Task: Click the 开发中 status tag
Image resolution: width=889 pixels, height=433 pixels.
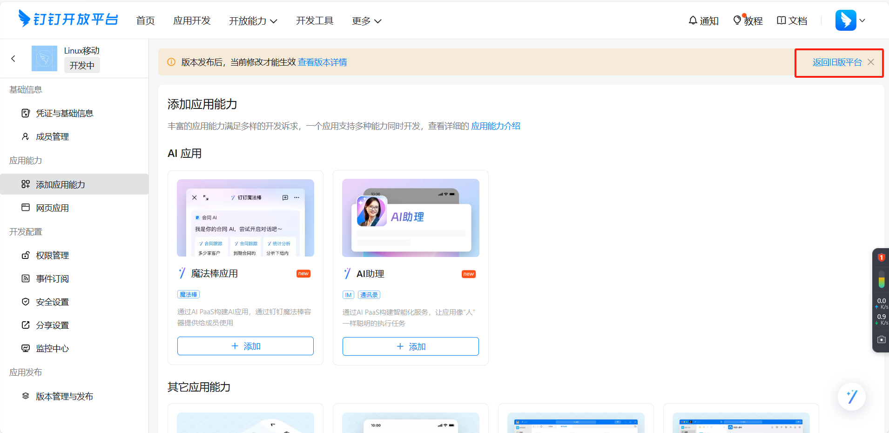Action: [x=82, y=65]
